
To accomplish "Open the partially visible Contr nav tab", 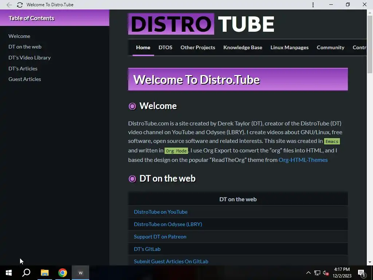I will [359, 47].
